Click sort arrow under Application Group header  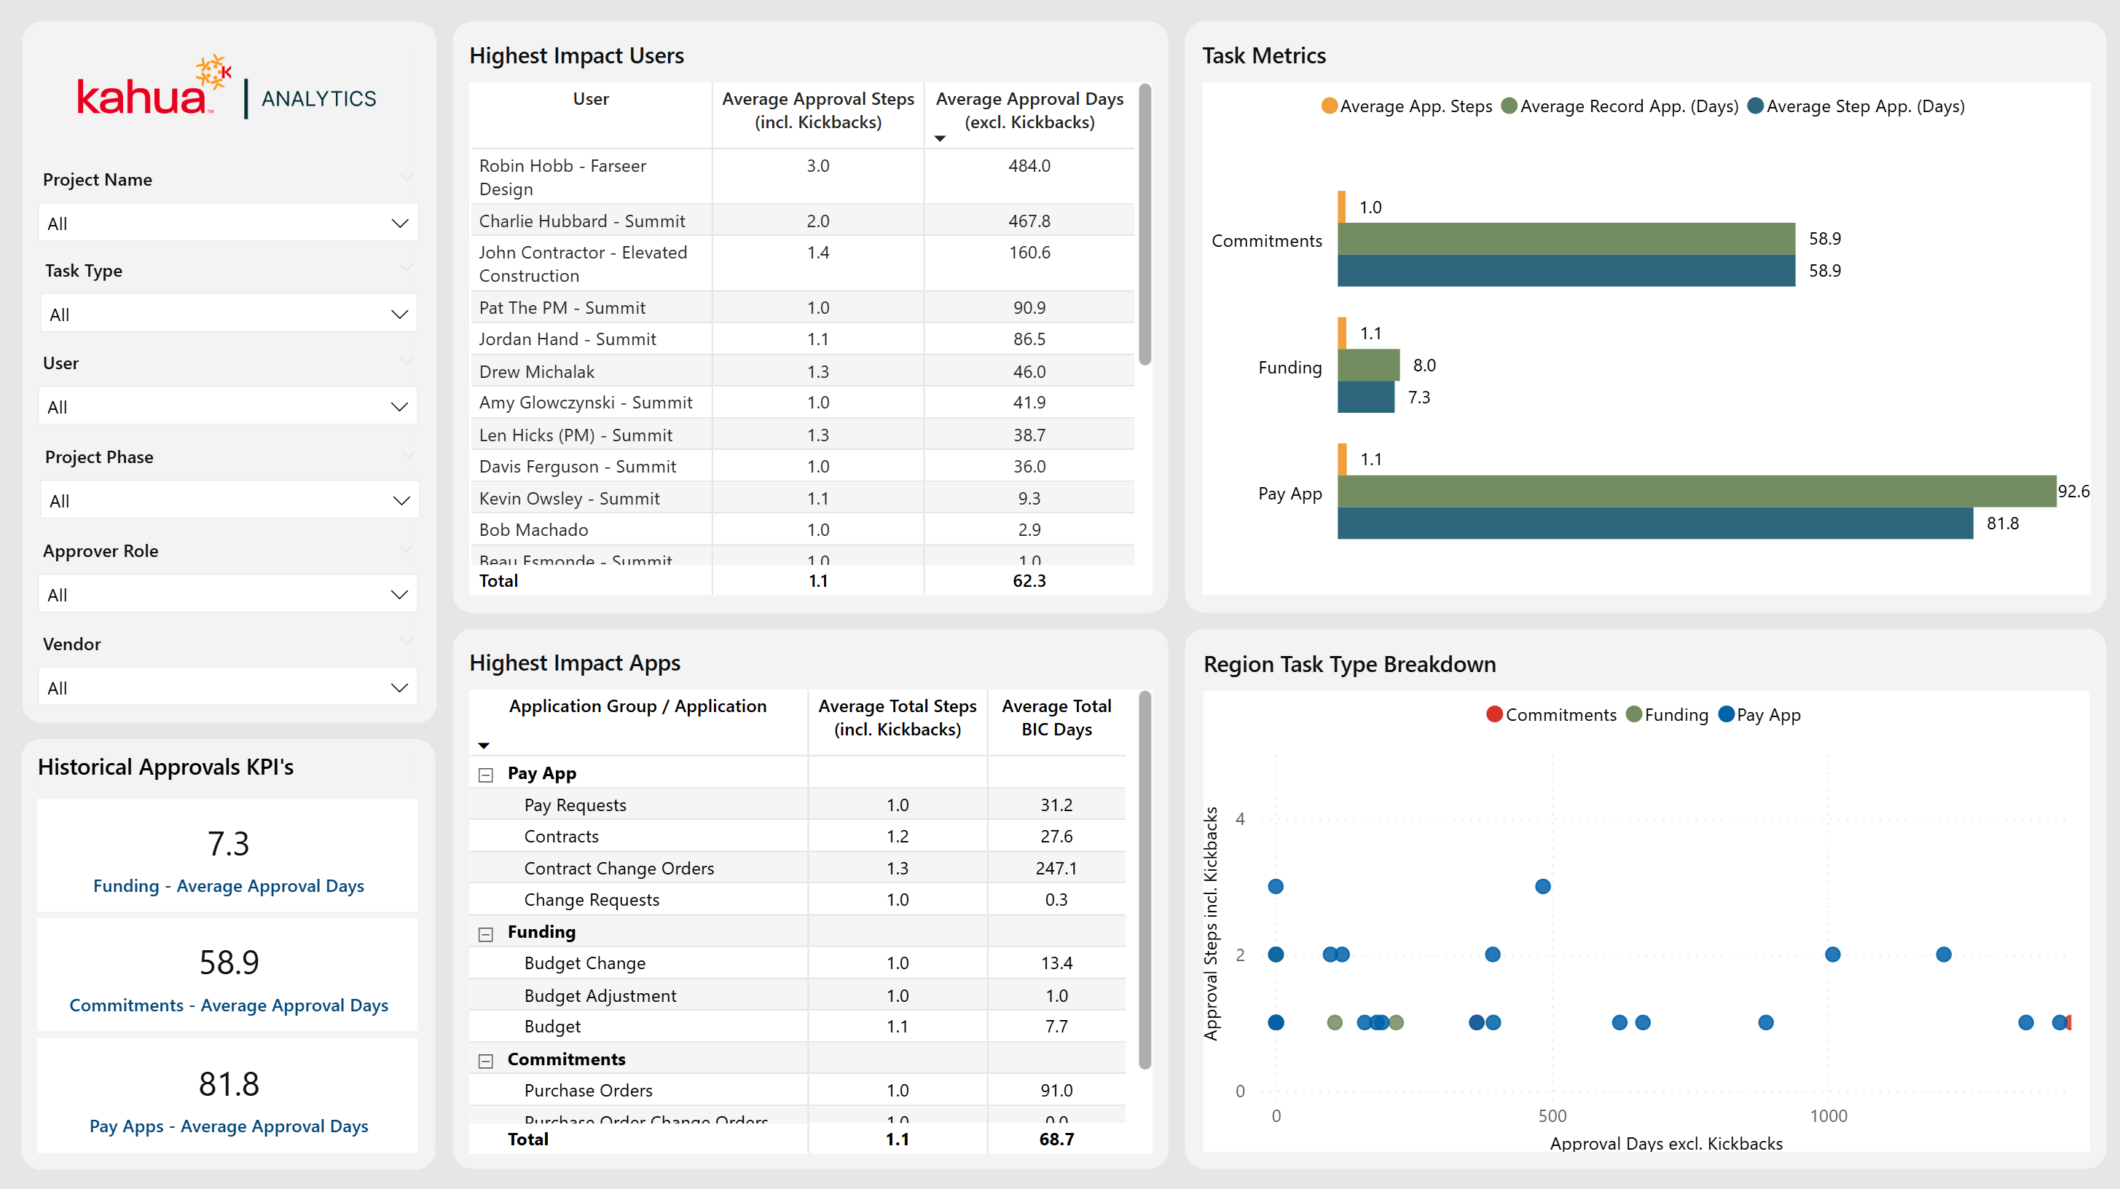click(484, 746)
